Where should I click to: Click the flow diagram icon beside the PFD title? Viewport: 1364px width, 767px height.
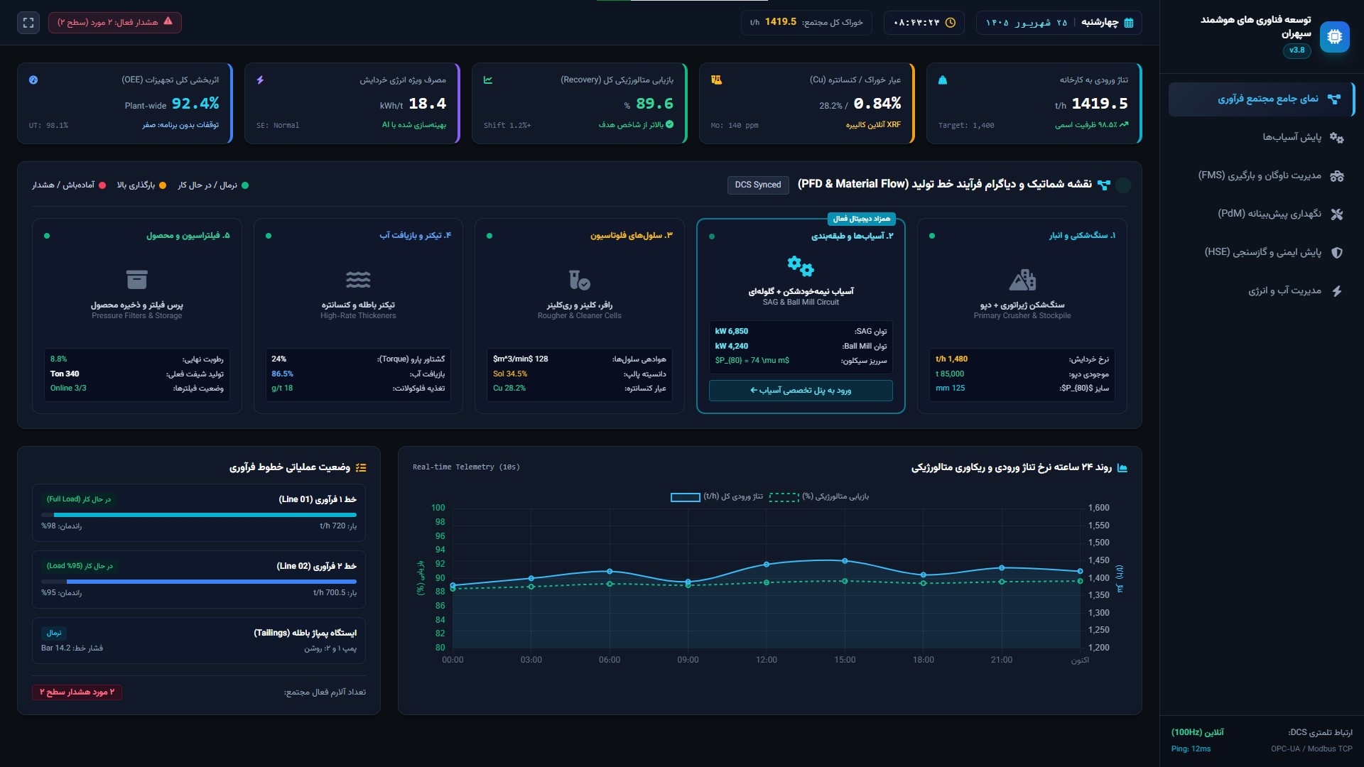click(1104, 185)
